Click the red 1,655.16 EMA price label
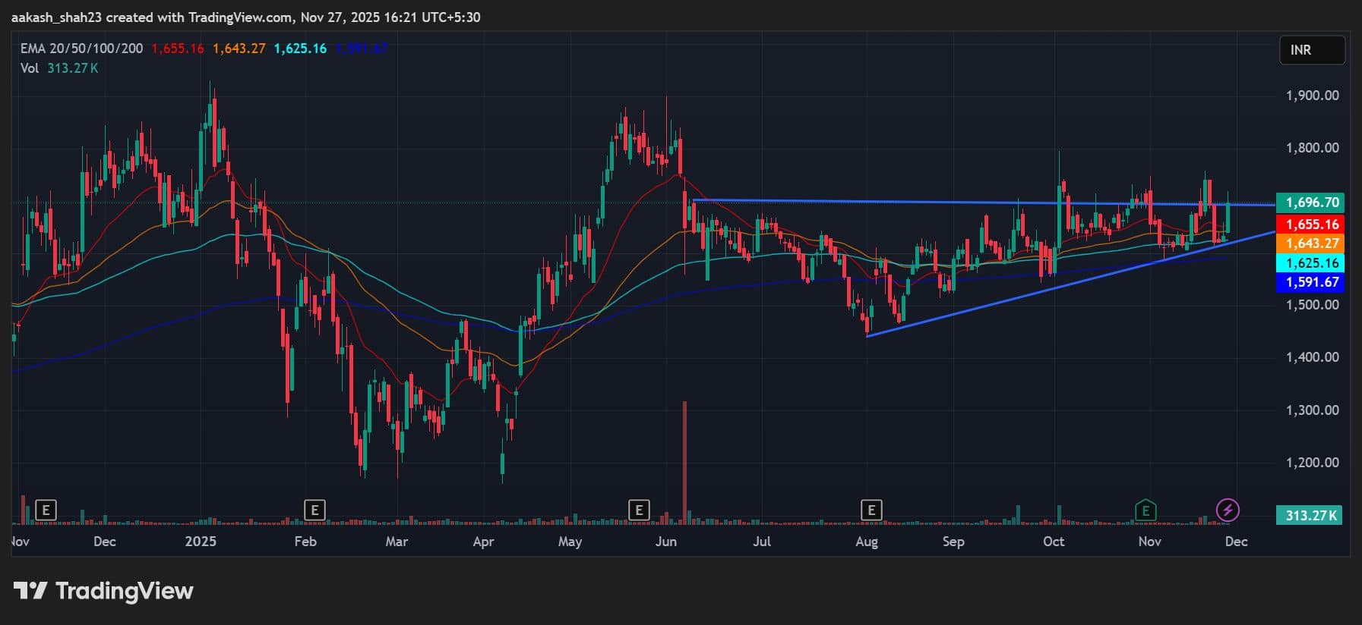 point(1311,225)
